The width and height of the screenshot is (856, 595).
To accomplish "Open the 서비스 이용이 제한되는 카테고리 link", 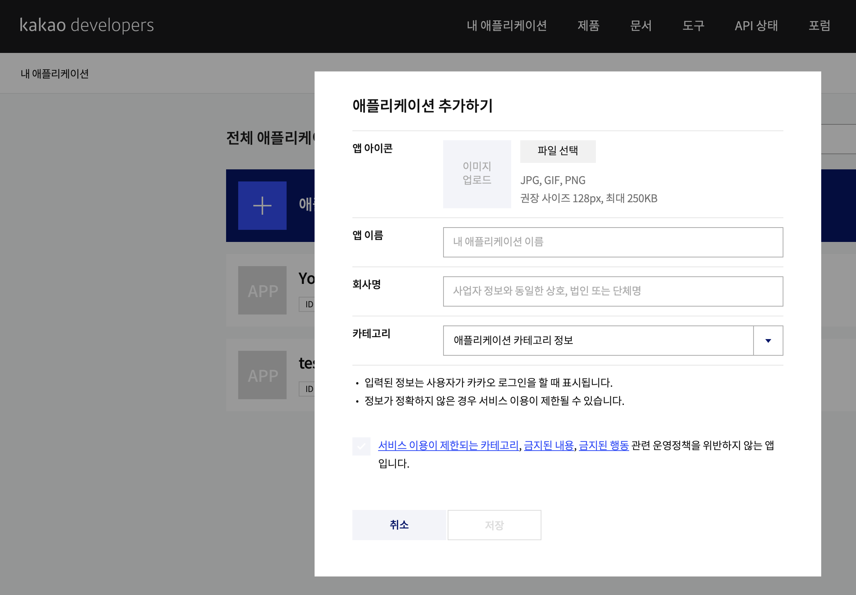I will [448, 445].
